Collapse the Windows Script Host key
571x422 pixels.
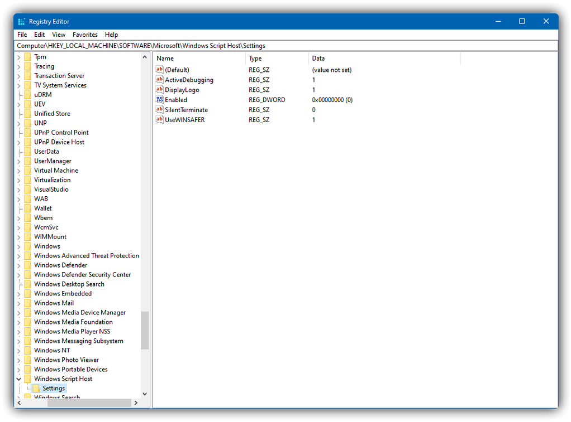pos(19,379)
